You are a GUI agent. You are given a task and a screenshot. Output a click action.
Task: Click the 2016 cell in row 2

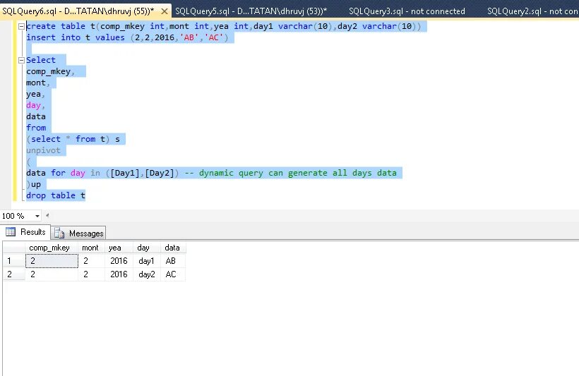[x=119, y=274]
